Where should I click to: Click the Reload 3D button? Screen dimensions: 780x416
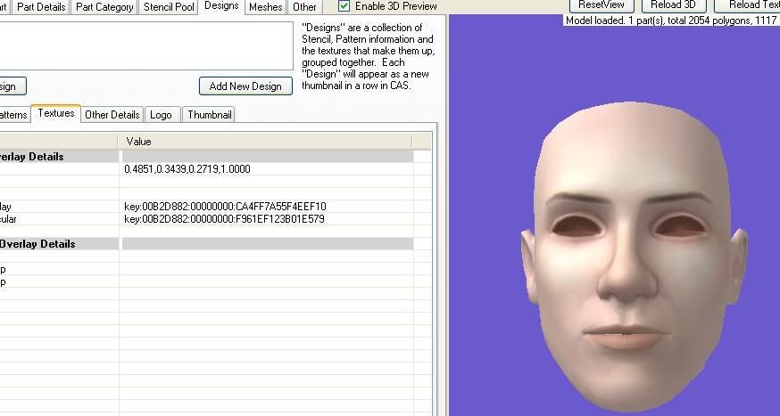673,5
